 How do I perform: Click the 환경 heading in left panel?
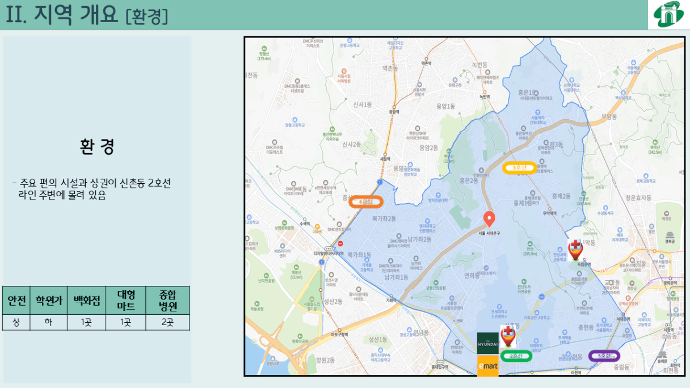[97, 146]
